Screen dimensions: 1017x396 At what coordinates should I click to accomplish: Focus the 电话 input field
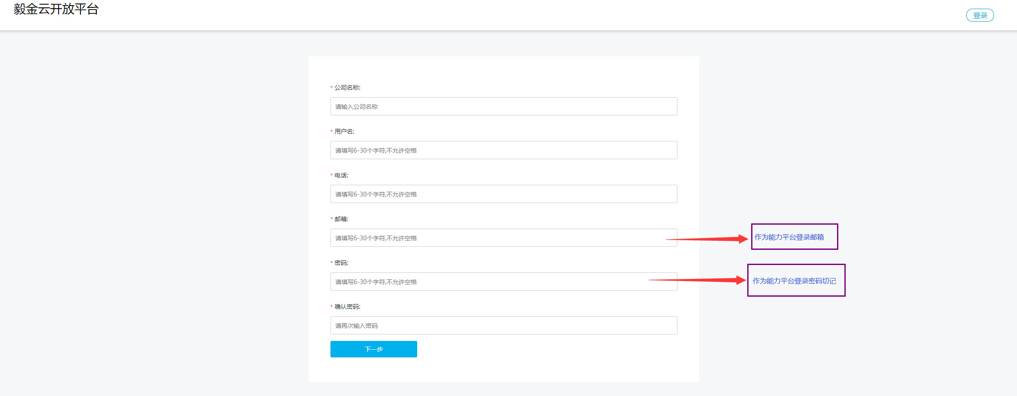(x=504, y=194)
